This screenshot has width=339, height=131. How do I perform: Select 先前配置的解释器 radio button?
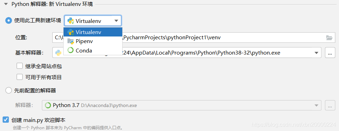point(9,90)
